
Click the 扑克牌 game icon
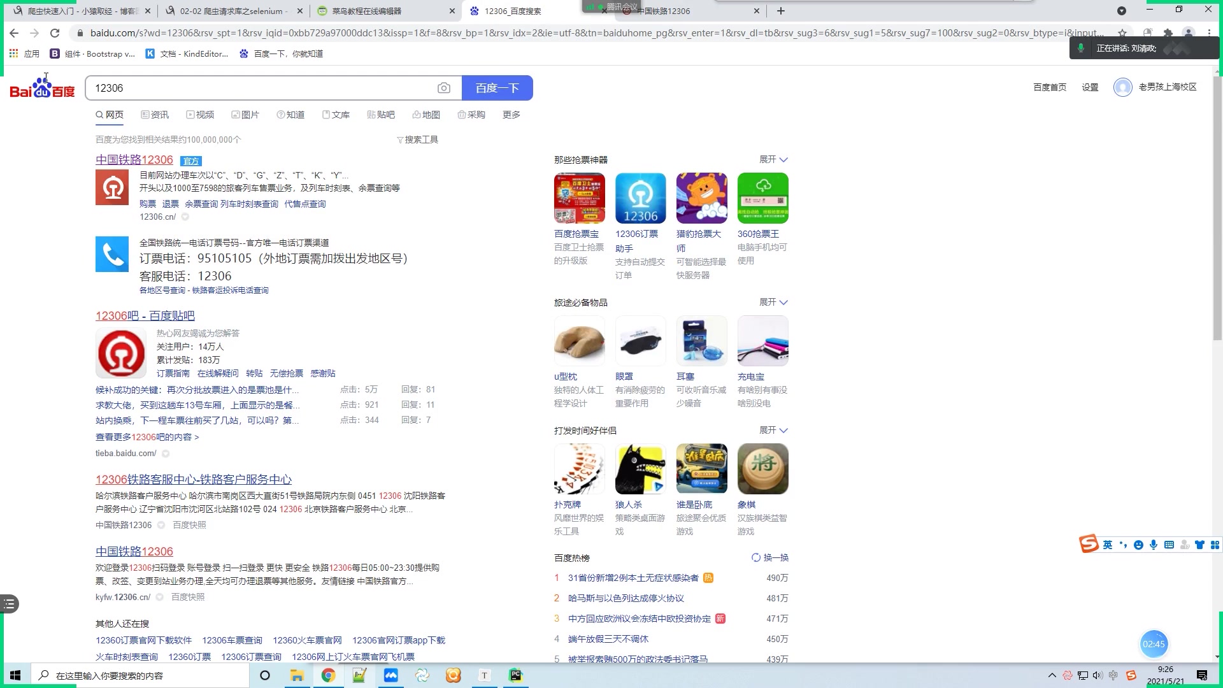pos(580,469)
